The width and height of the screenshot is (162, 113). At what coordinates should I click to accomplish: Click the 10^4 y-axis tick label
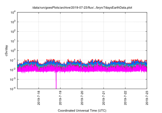point(13,12)
